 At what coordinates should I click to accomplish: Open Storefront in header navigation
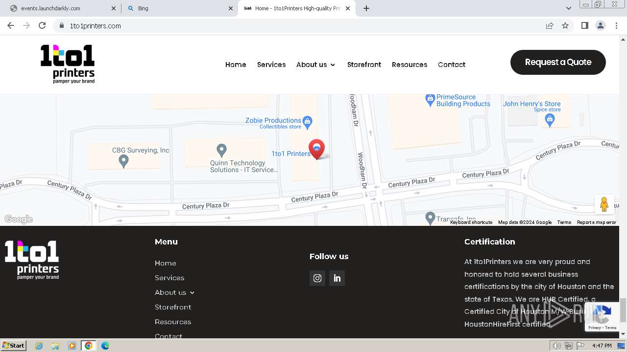(364, 65)
